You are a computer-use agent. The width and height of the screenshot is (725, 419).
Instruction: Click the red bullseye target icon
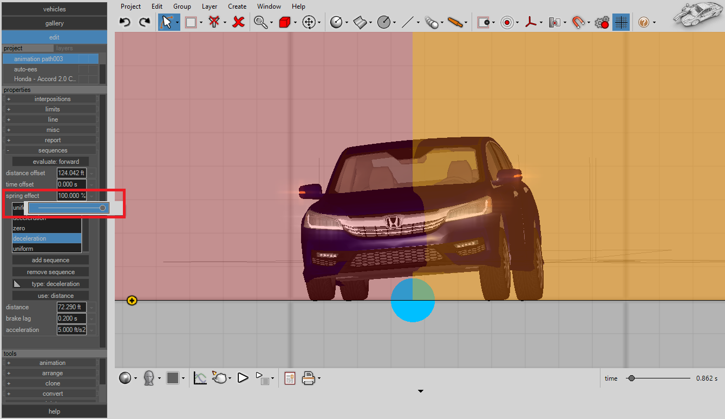point(507,22)
